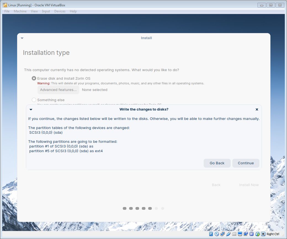Click the mouse integration status icon

[257, 234]
